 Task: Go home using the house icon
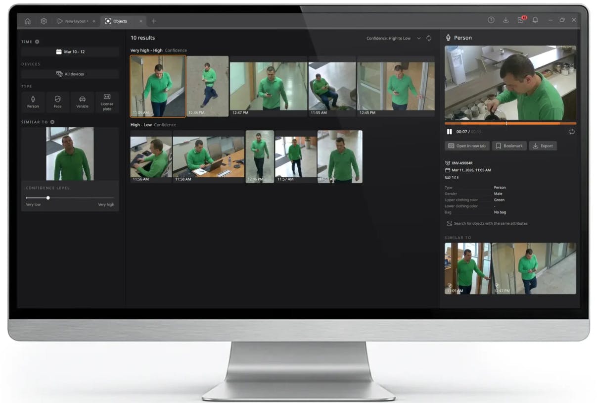28,21
